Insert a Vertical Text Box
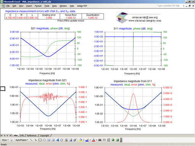Viewport: 195px width, 146px height. pyautogui.click(x=53, y=140)
